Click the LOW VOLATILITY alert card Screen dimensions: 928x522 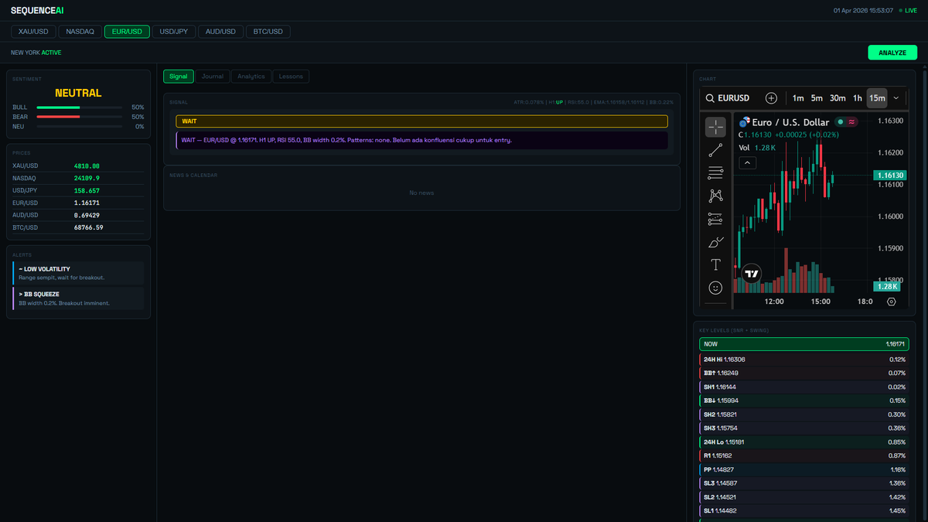(78, 273)
